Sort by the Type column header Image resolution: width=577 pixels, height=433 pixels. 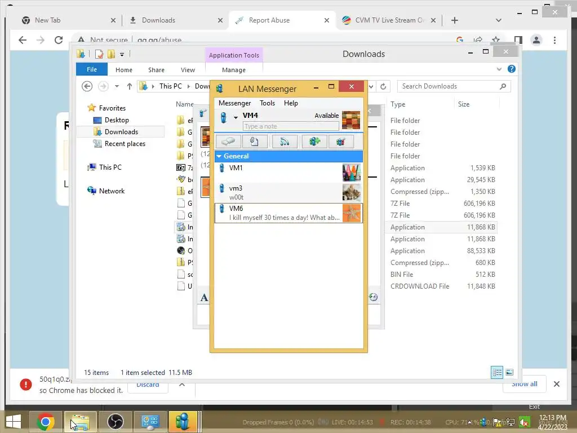(x=398, y=104)
